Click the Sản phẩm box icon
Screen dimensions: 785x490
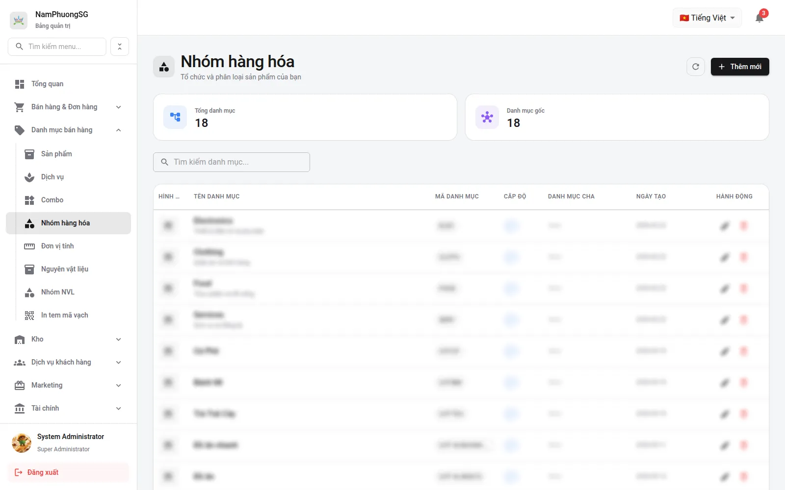point(29,154)
